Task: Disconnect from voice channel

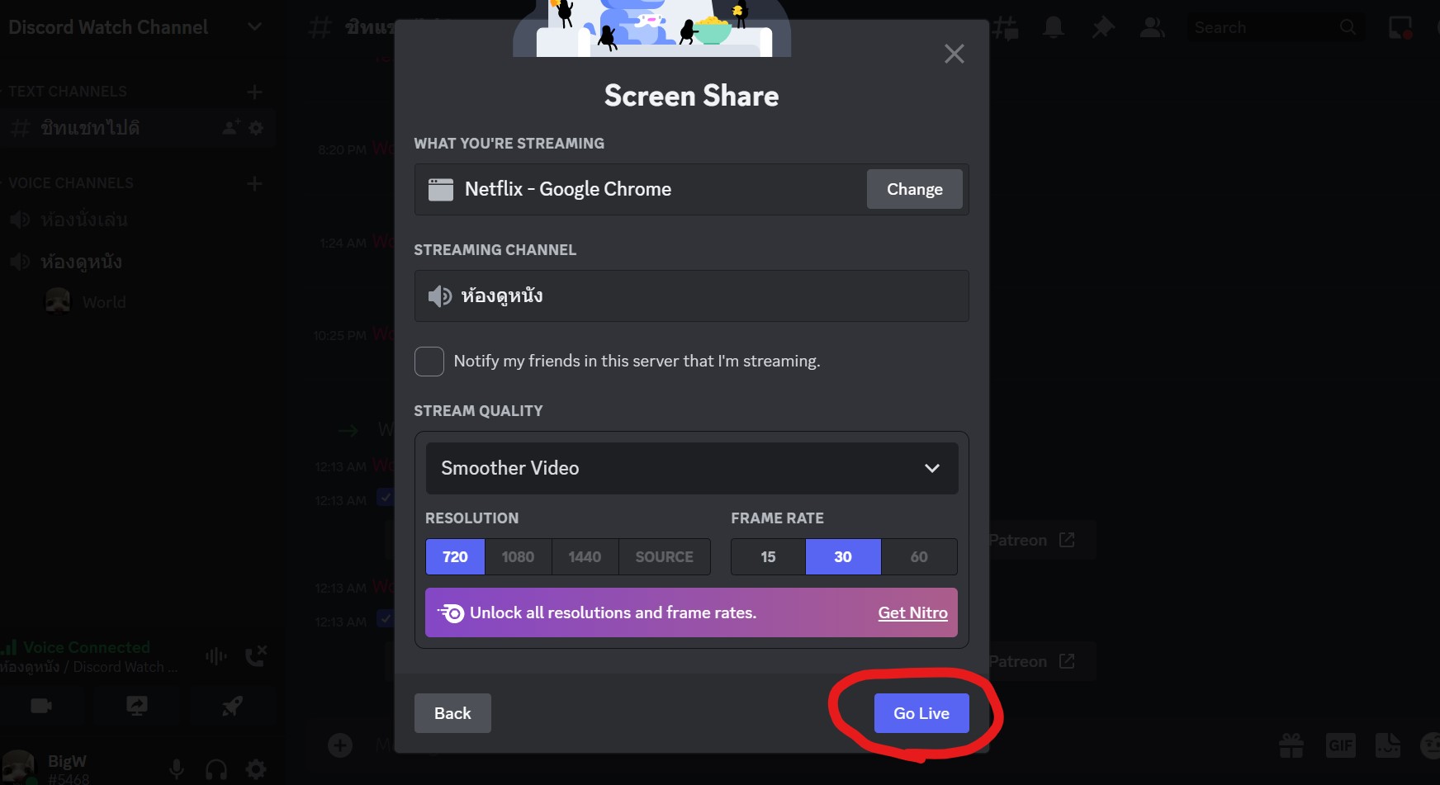Action: (256, 656)
